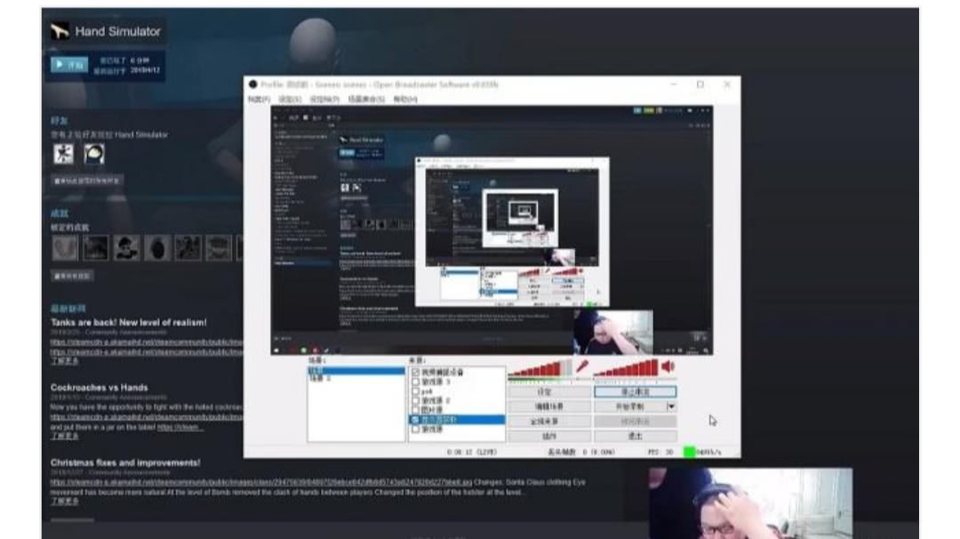This screenshot has height=539, width=960.
Task: Uncheck the 视频捕捉设备 source checkbox
Action: point(416,373)
